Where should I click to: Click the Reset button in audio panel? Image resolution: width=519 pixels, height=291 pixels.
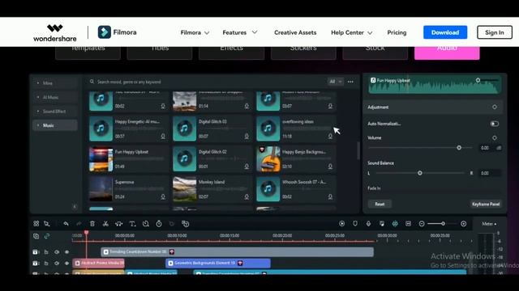(x=380, y=204)
